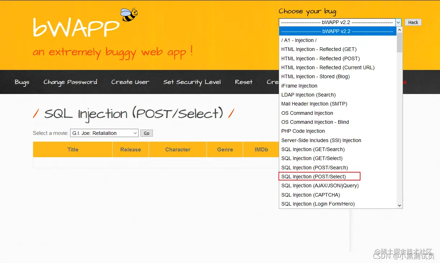Click the bWAPP title text
Viewport: 440px width, 263px height.
click(76, 27)
